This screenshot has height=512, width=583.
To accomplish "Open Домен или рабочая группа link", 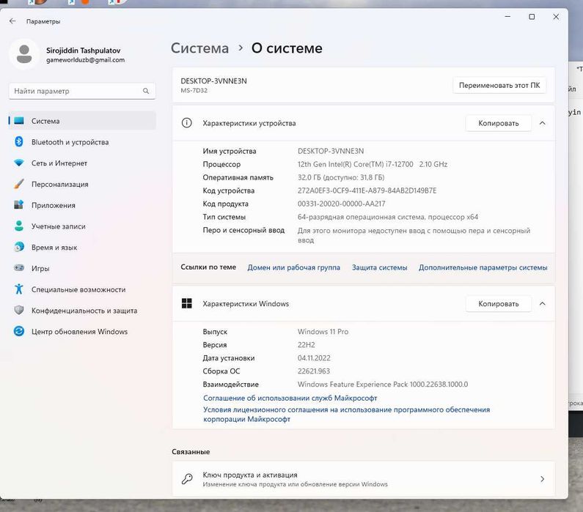I will click(294, 267).
